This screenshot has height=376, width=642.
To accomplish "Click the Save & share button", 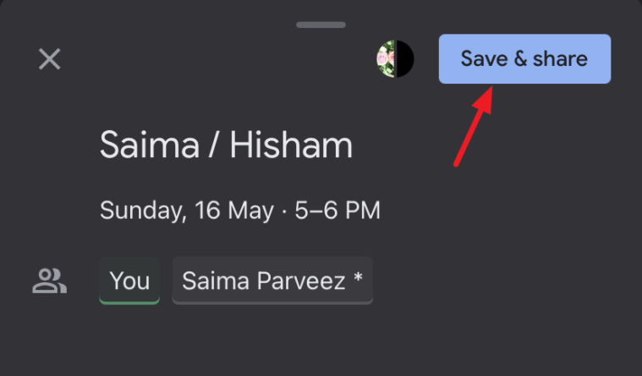I will tap(524, 59).
